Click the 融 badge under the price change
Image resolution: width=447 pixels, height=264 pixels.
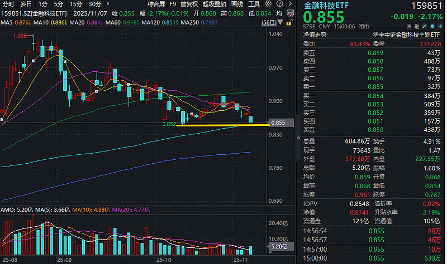(416, 26)
